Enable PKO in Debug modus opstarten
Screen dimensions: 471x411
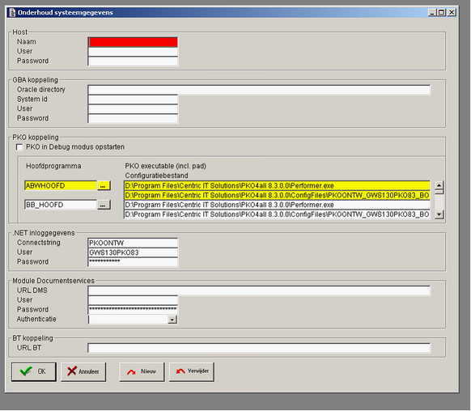(x=19, y=147)
